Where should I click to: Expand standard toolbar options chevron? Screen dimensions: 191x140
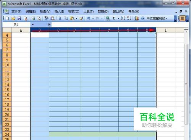pos(175,18)
